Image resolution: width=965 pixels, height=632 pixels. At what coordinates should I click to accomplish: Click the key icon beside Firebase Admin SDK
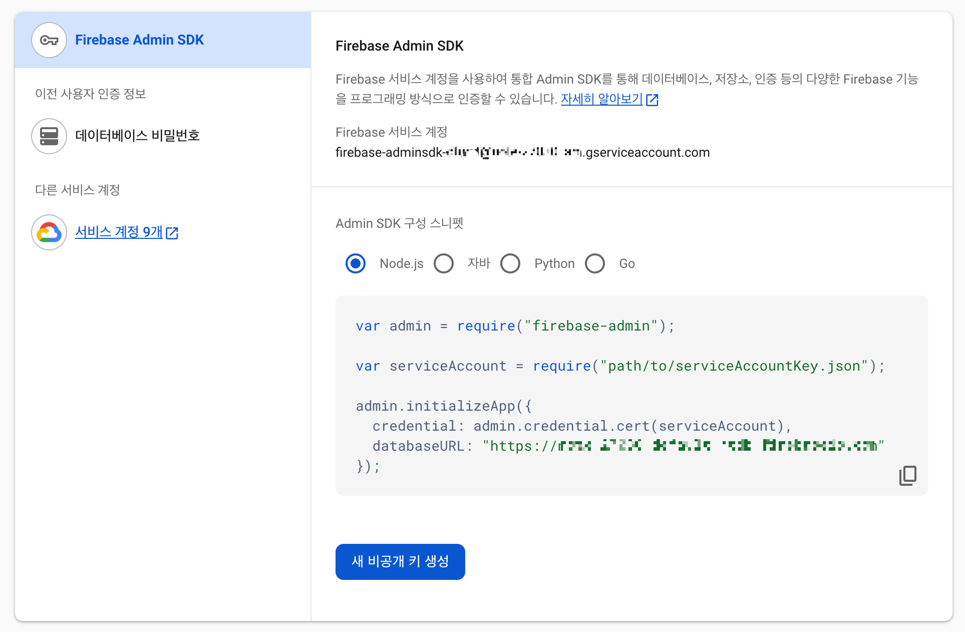[x=49, y=40]
